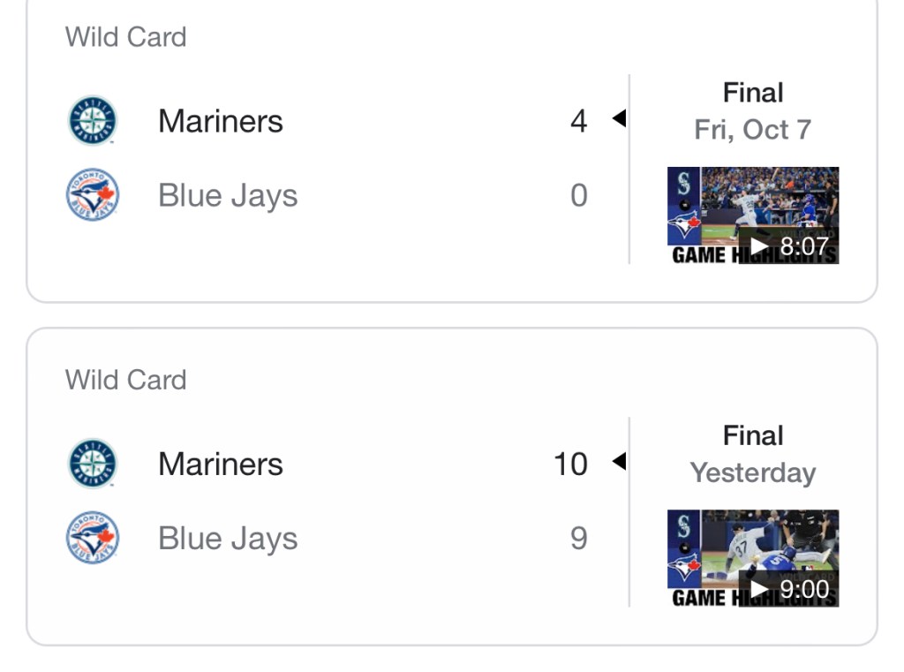Open Mariners team name in Oct 7 game
This screenshot has width=904, height=672.
pos(220,121)
